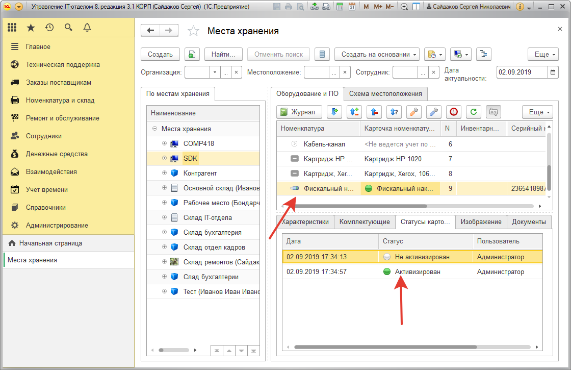Open the Журнал button
The image size is (571, 370).
coord(299,112)
